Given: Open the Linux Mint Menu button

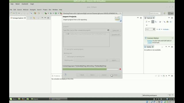Looking at the screenshot, I should [13, 99].
